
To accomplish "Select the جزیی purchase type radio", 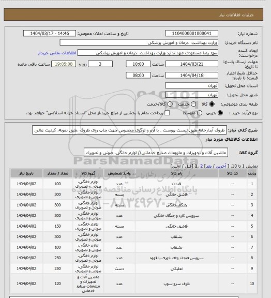I will click(220, 113).
